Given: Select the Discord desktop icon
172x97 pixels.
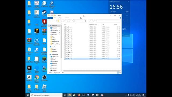Looking at the screenshot, I should 52,12.
